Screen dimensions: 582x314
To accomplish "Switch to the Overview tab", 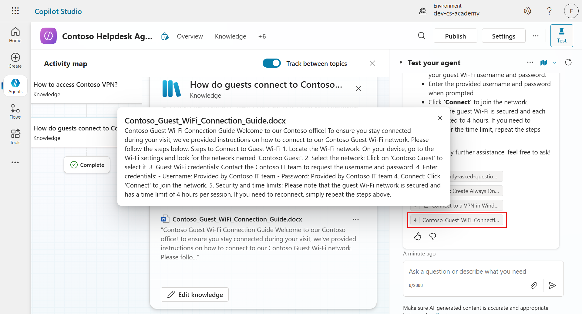I will pyautogui.click(x=190, y=36).
